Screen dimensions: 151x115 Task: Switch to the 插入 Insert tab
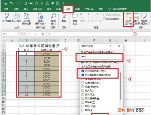click(x=26, y=9)
